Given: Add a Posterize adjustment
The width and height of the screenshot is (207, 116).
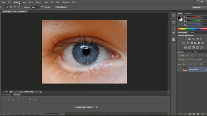Looking at the screenshot, I should [190, 47].
